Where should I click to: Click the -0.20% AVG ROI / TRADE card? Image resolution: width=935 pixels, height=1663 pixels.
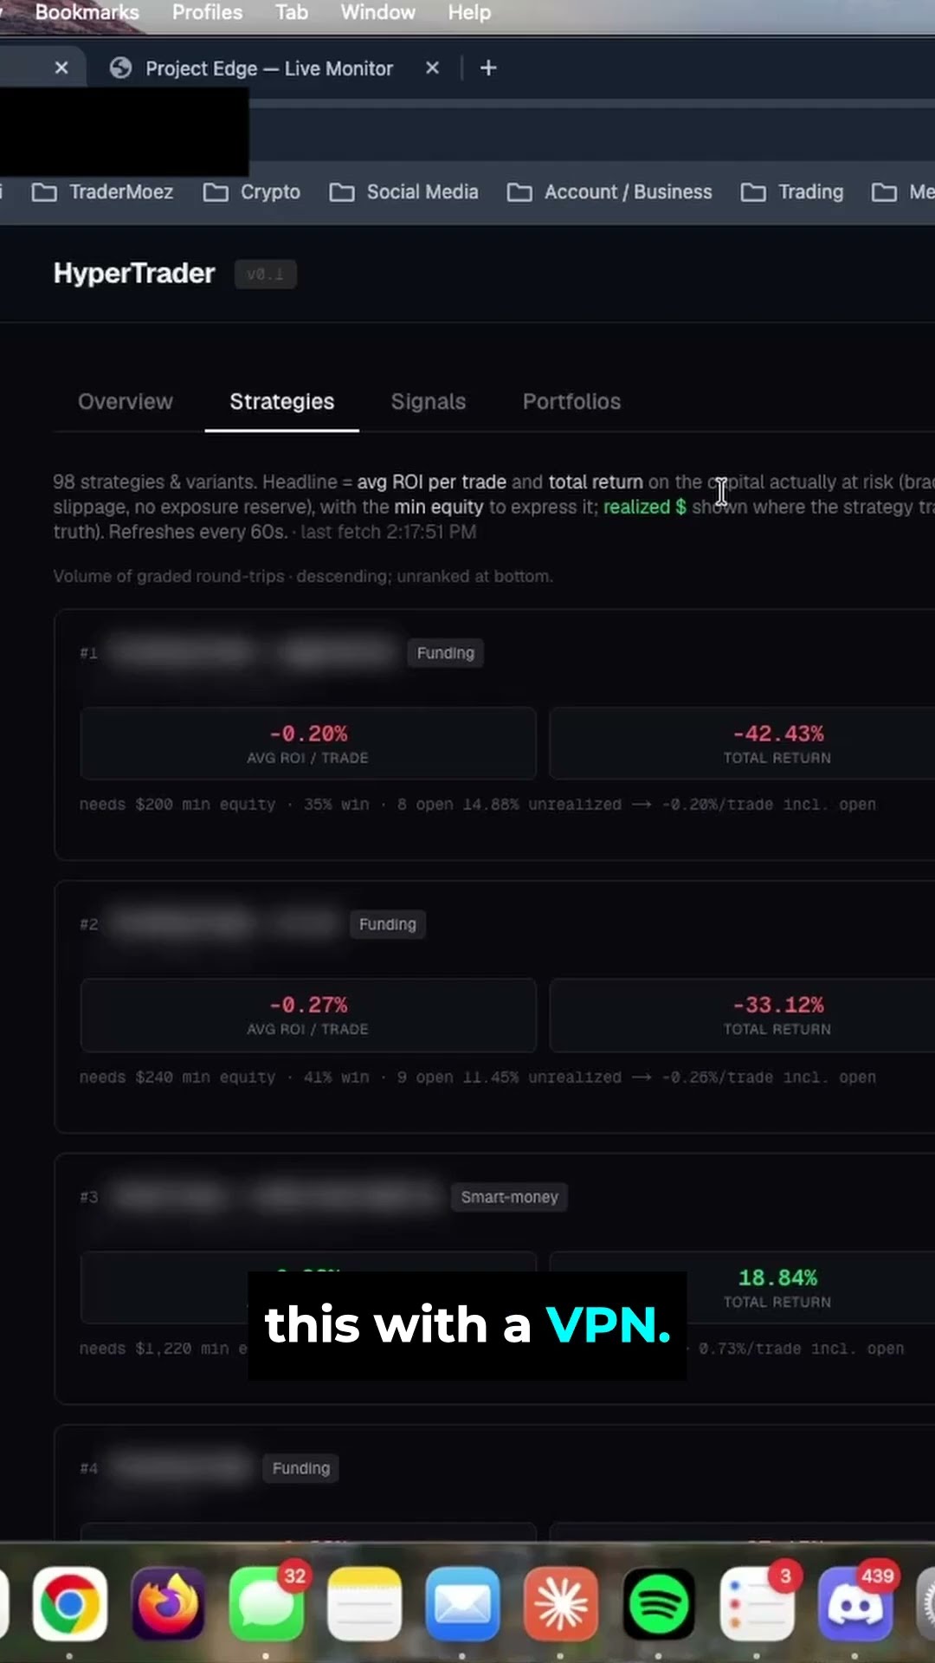click(x=308, y=743)
